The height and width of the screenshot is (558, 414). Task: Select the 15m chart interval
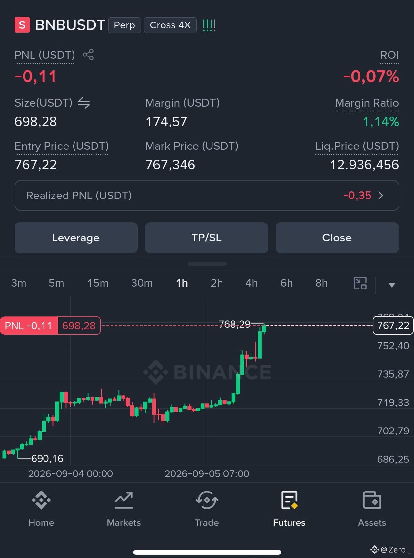(x=98, y=283)
